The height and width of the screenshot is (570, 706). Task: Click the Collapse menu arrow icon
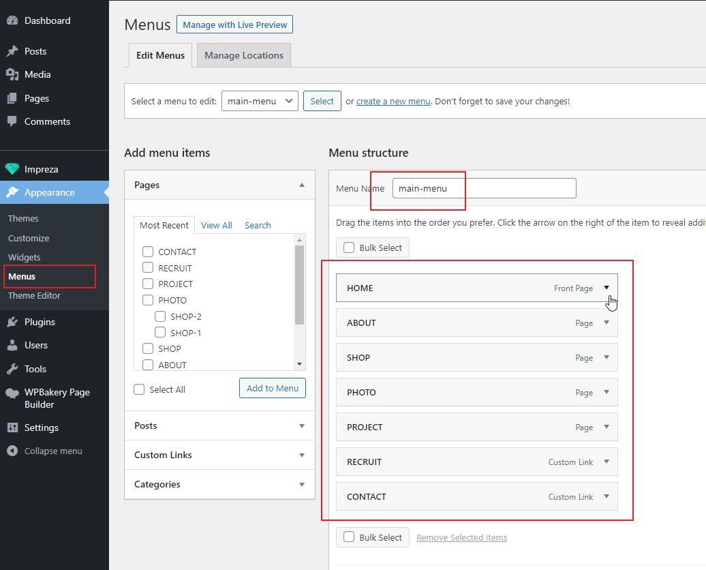(12, 451)
